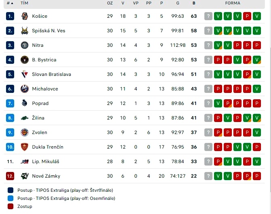Sort table by the # rank column

point(10,3)
